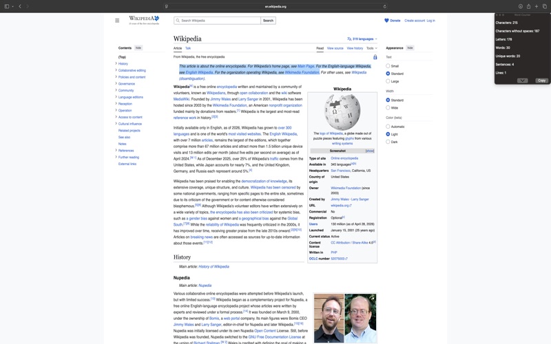Expand Language editions in contents
551x344 pixels.
pyautogui.click(x=116, y=97)
